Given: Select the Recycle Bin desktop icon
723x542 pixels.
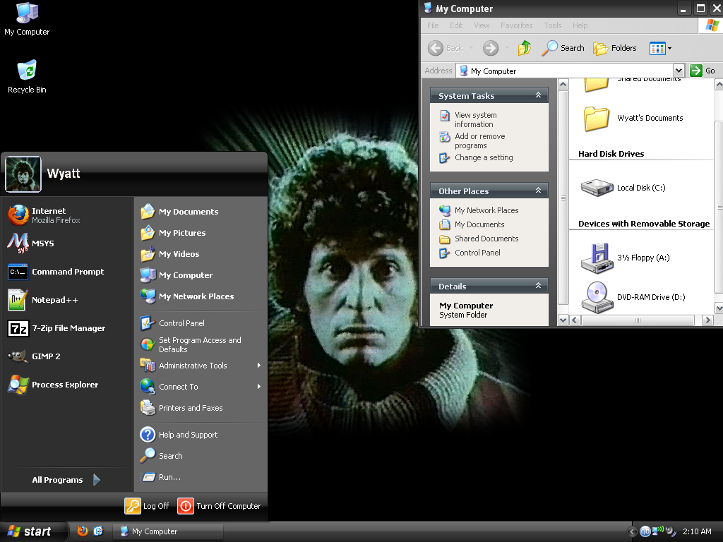Looking at the screenshot, I should point(28,76).
